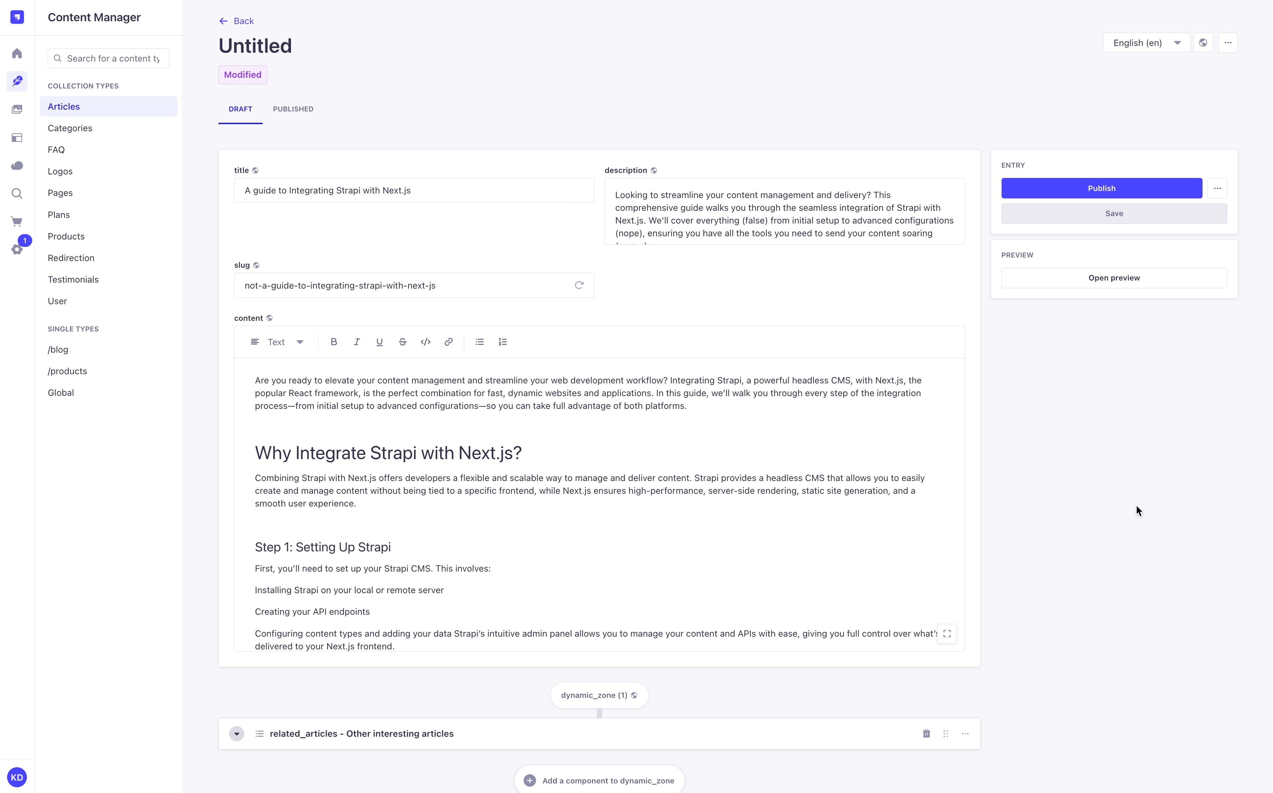The width and height of the screenshot is (1273, 793).
Task: Apply a numbered list to the content
Action: pyautogui.click(x=502, y=341)
